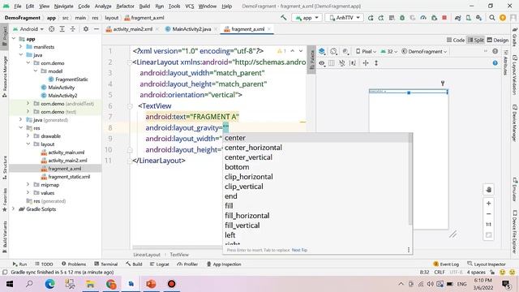This screenshot has height=292, width=519.
Task: Click the autocomplete popup scrollbar
Action: [410, 178]
